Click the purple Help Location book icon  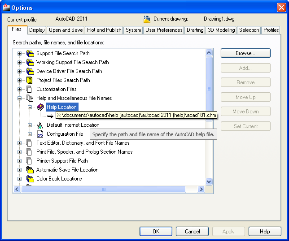[x=40, y=107]
